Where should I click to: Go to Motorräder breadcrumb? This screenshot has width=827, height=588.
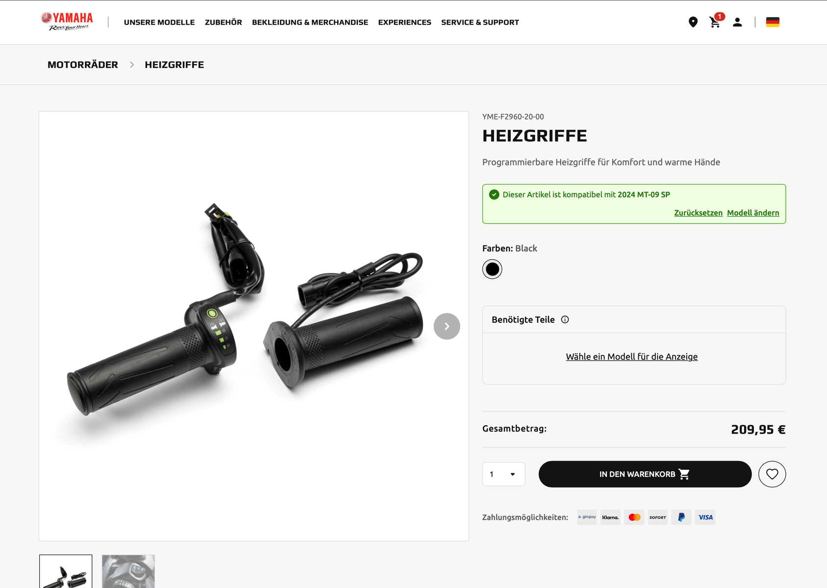pos(83,65)
